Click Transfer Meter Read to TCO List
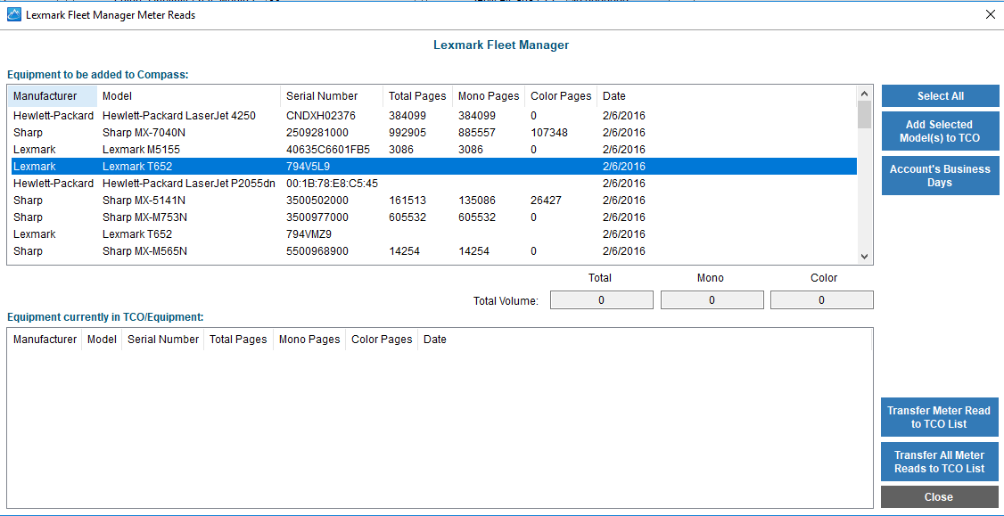 tap(939, 417)
